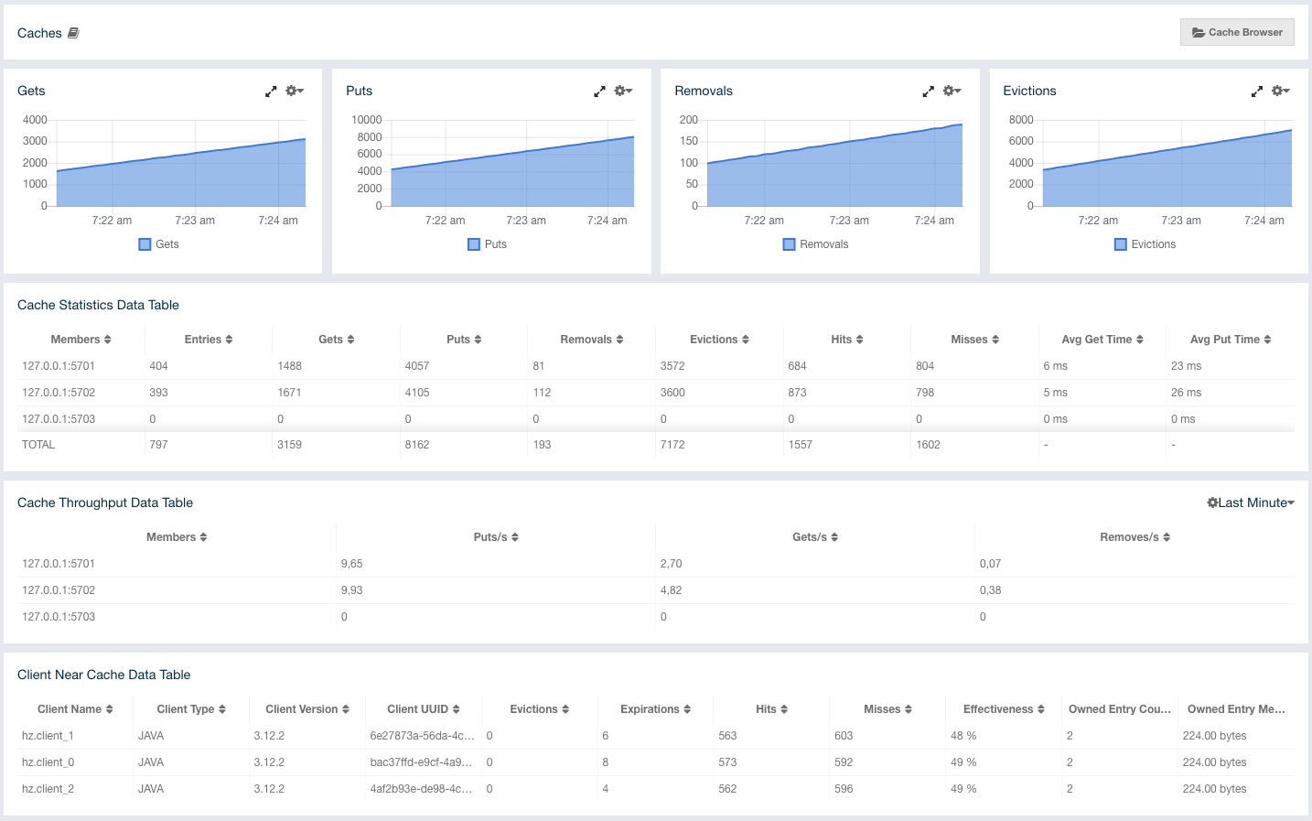Sort by Avg Get Time
This screenshot has height=821, width=1312.
tap(1102, 340)
